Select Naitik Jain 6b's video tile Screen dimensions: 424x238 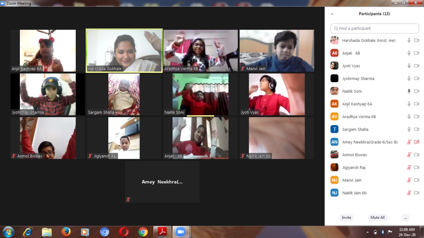click(277, 138)
